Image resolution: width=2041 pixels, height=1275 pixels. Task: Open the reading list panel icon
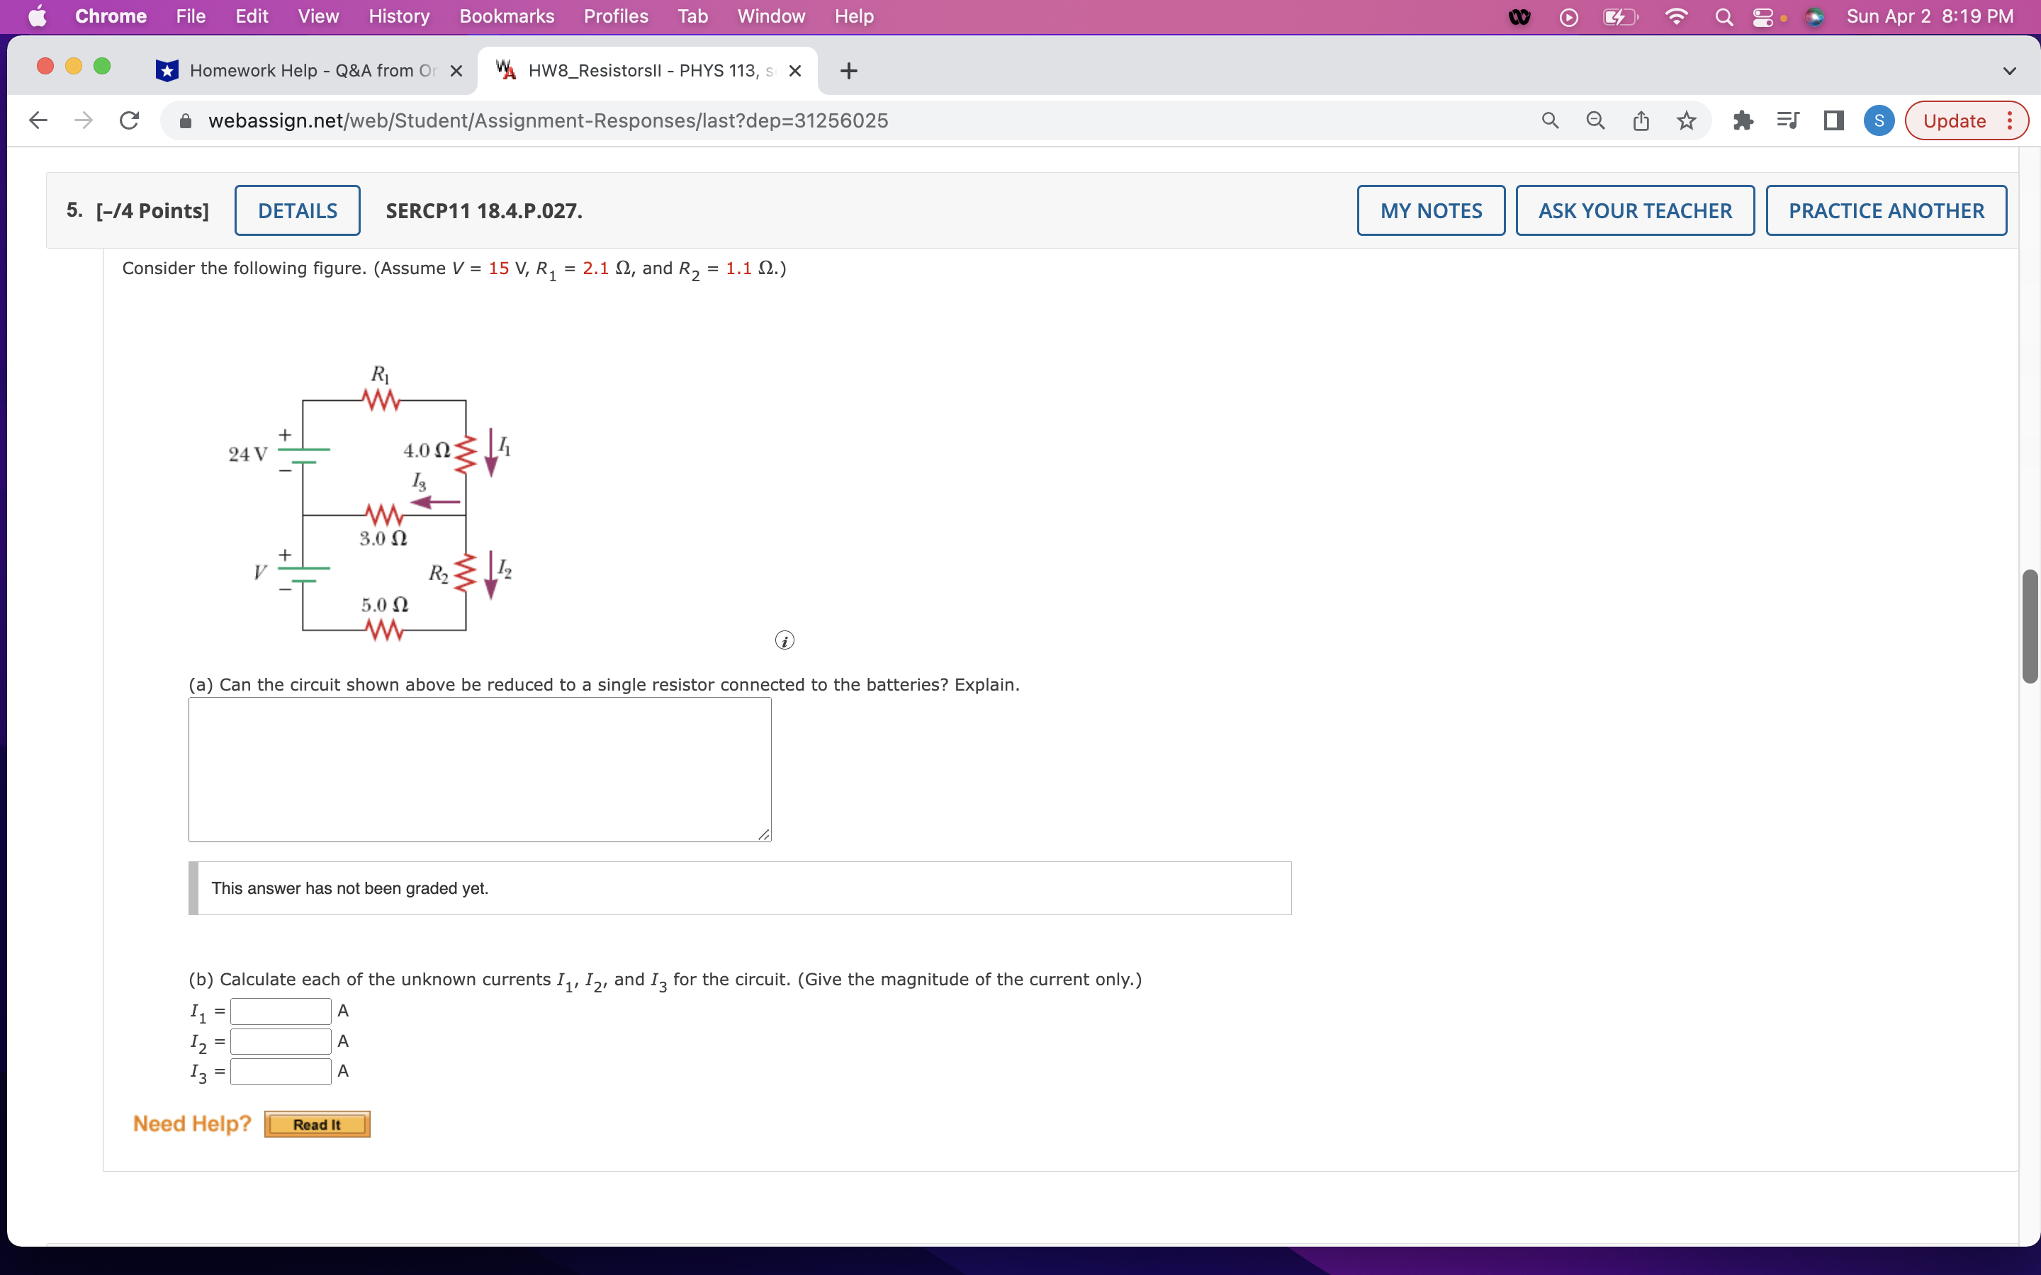(x=1788, y=120)
